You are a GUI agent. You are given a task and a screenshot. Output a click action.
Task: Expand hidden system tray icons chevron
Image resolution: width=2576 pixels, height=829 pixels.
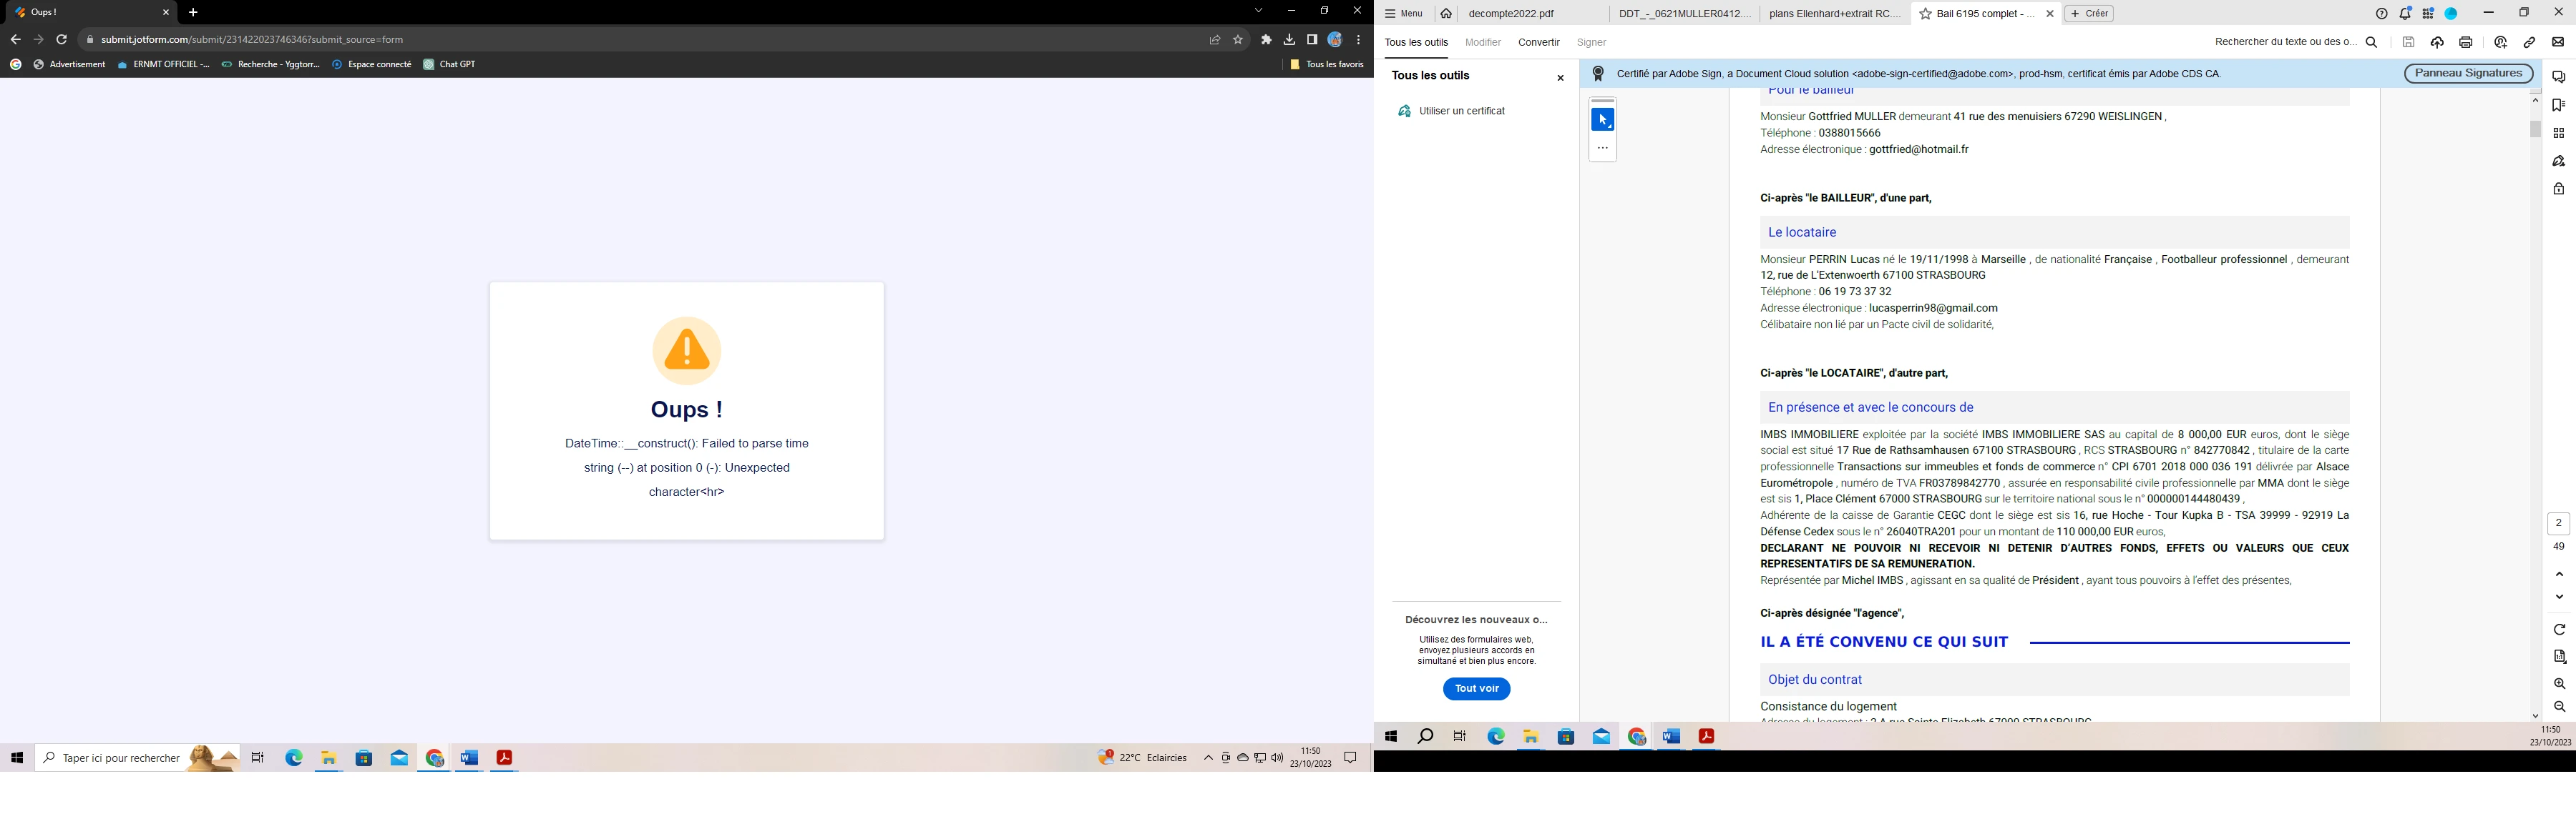coord(1209,757)
